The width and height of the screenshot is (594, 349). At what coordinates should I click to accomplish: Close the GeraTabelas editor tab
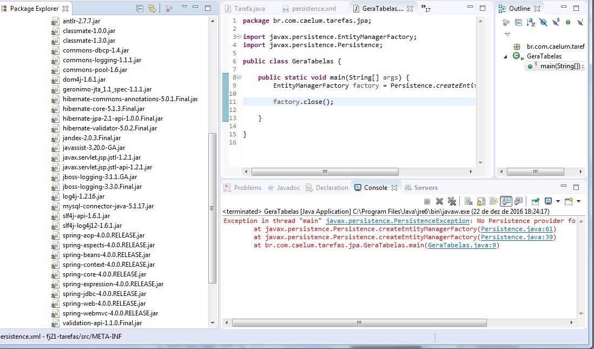click(410, 8)
